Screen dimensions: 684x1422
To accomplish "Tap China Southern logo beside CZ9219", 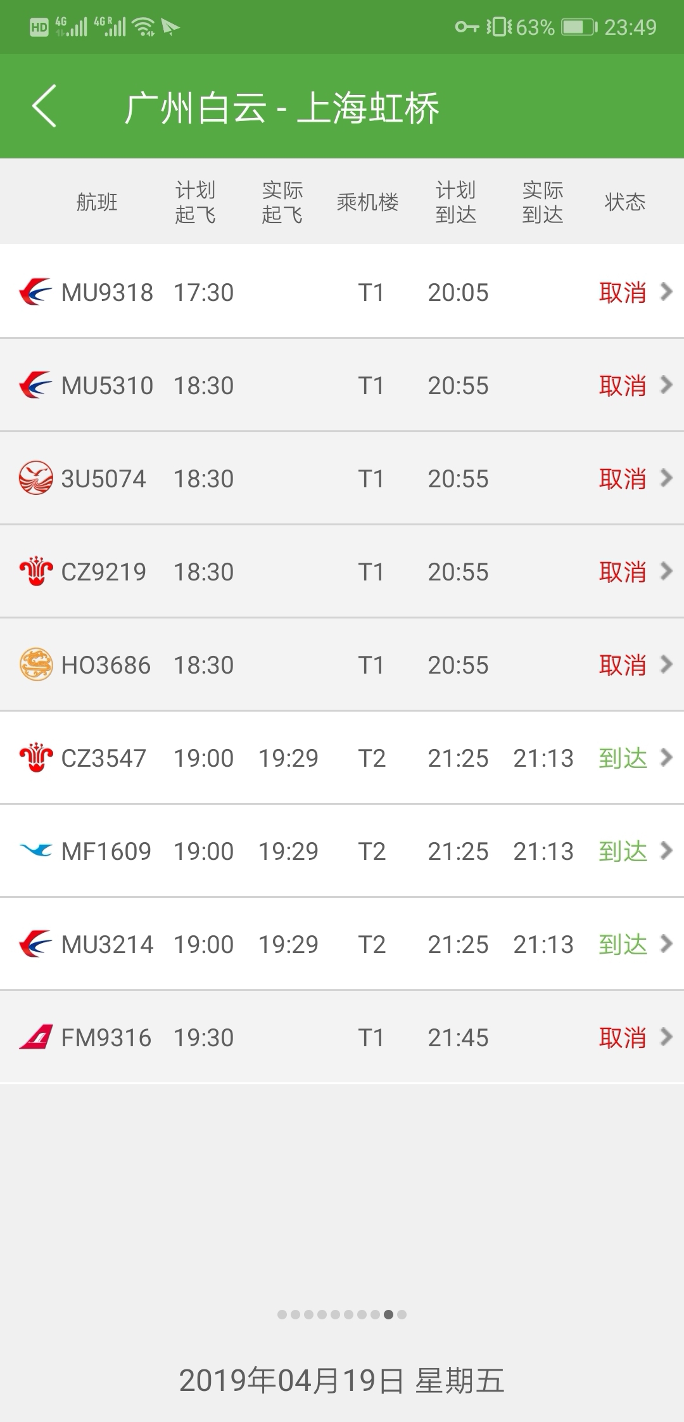I will click(35, 571).
